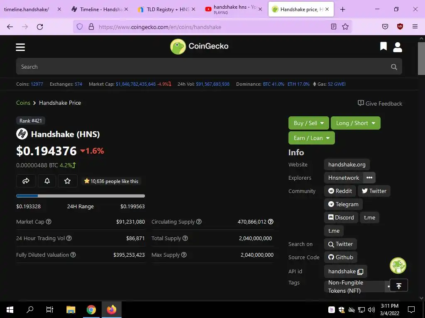Open the Pocket save icon
Screen dimensions: 425x318
[385, 26]
